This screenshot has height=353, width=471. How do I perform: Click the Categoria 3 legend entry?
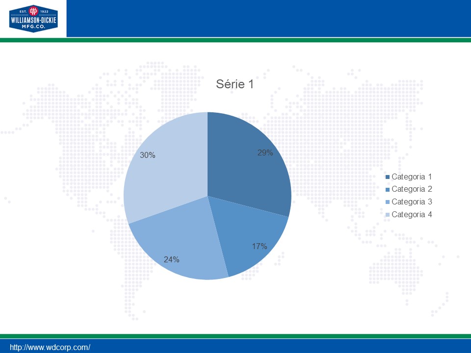coord(409,202)
